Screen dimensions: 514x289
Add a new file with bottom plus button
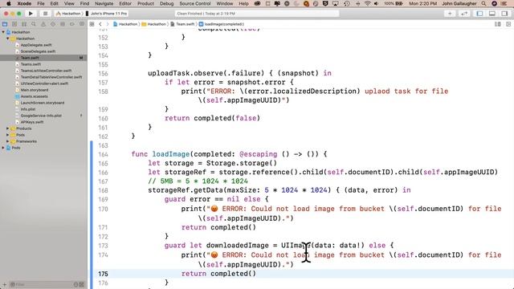pyautogui.click(x=4, y=284)
